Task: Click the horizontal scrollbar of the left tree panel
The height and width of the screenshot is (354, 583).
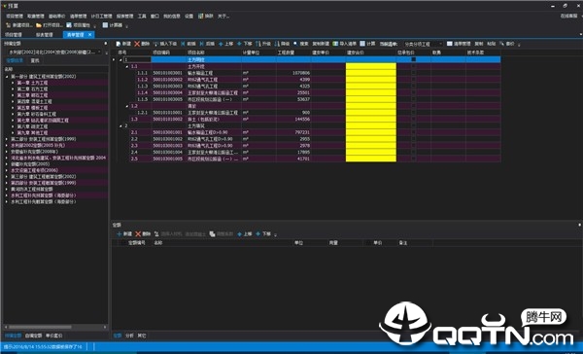Action: [x=54, y=327]
